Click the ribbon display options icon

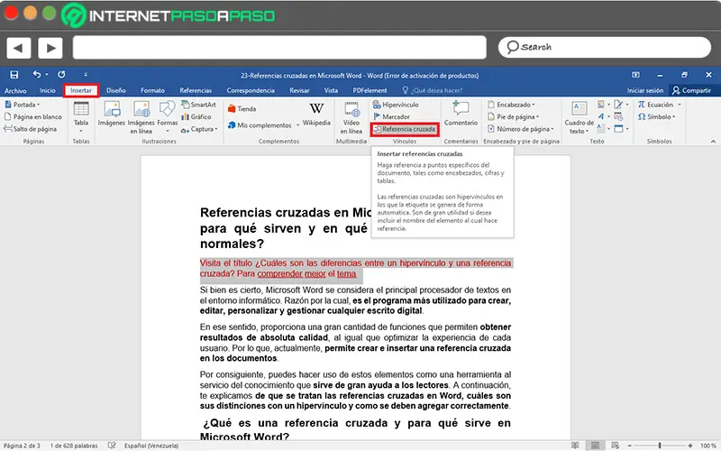point(635,75)
